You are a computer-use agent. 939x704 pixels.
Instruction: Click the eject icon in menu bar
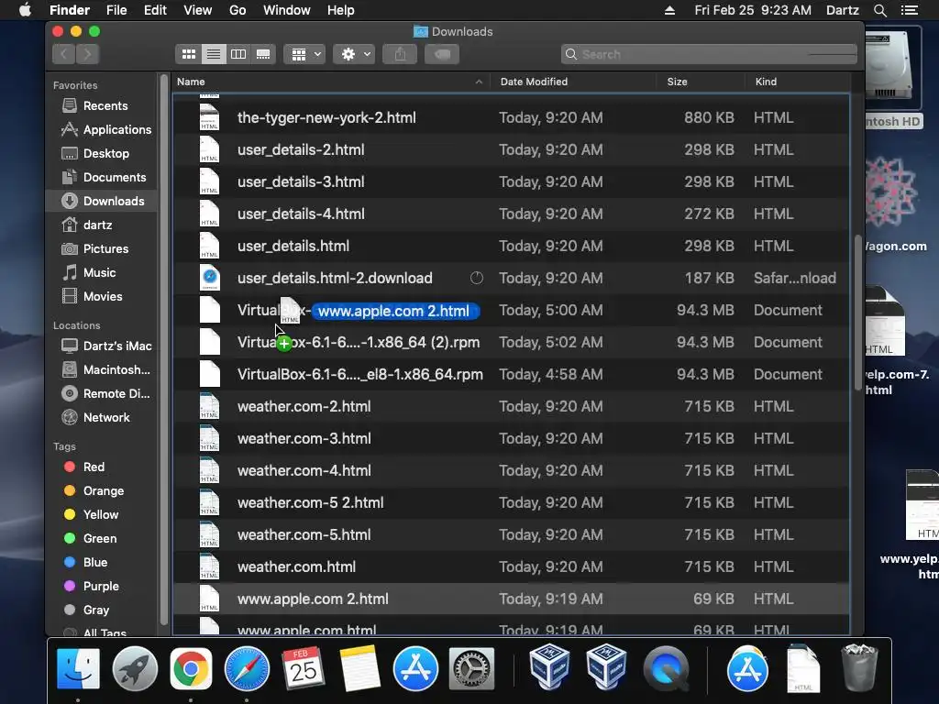(x=669, y=10)
